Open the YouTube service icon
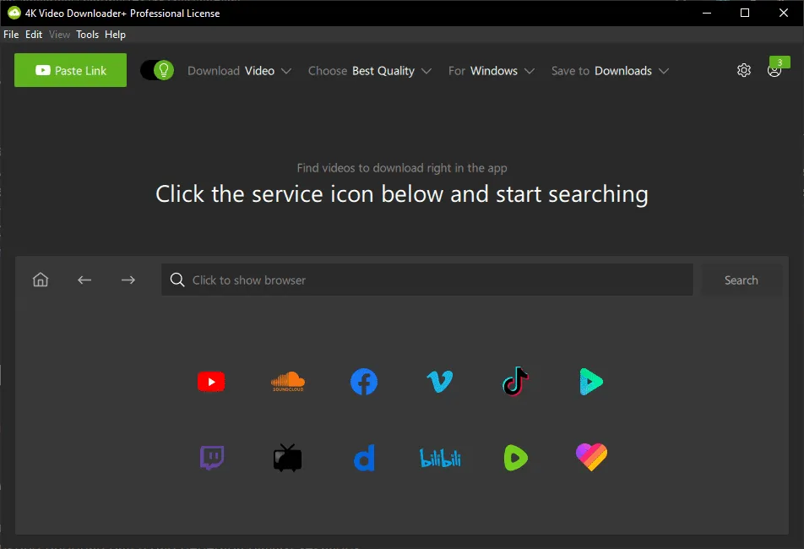This screenshot has height=549, width=804. point(211,382)
